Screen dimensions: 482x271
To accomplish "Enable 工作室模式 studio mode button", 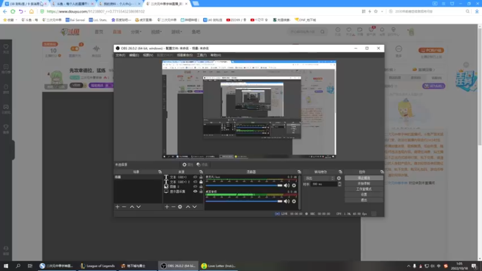I will (x=364, y=189).
